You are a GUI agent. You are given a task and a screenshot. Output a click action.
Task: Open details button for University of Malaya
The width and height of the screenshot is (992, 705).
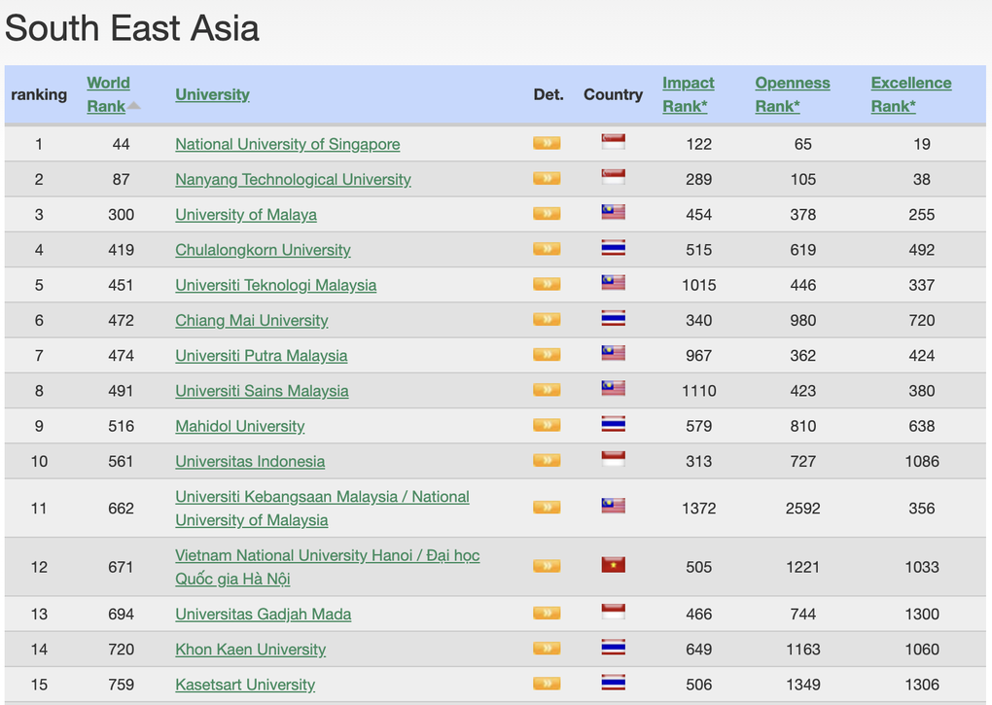pos(547,214)
